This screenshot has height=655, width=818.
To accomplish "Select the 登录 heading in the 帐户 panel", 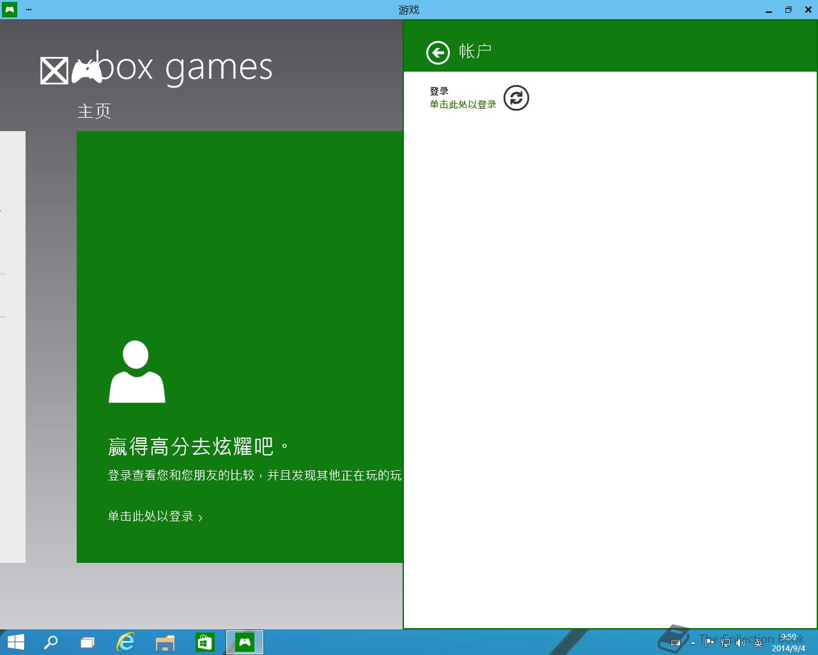I will (439, 91).
